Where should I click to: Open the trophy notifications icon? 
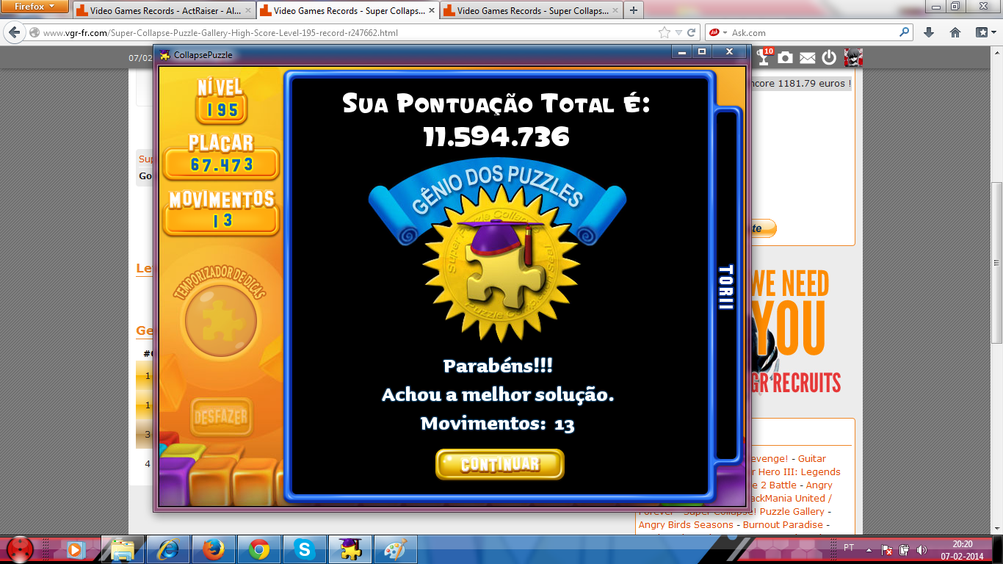click(764, 58)
